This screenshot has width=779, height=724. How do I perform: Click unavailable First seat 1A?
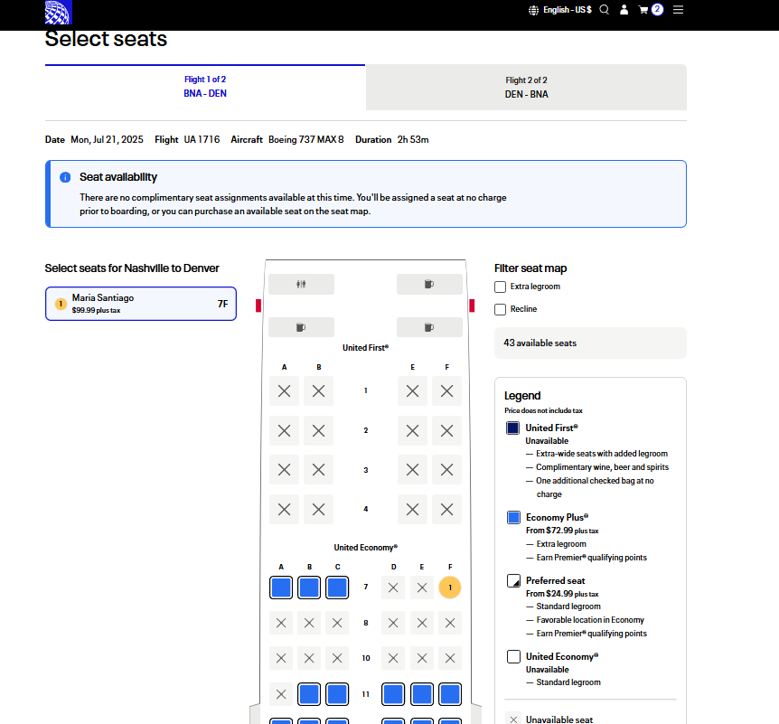point(284,391)
